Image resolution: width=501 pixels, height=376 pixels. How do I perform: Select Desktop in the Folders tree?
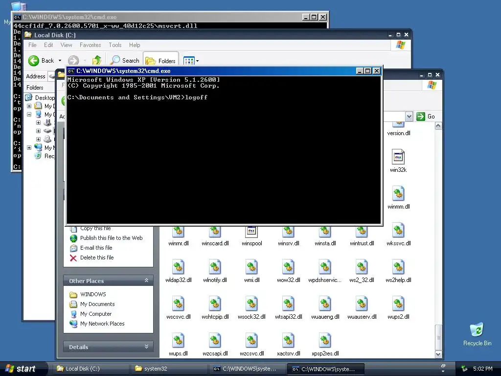(45, 97)
